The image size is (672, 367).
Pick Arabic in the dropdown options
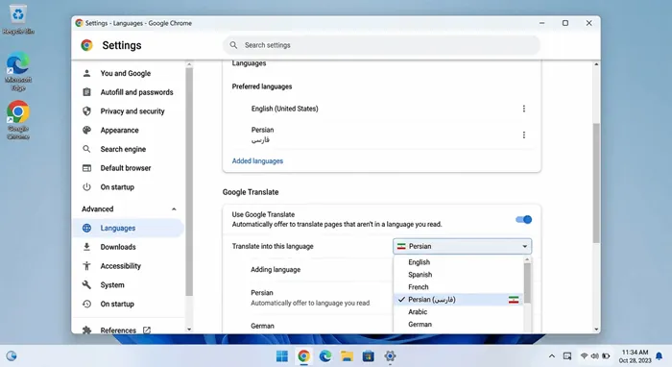coord(418,311)
